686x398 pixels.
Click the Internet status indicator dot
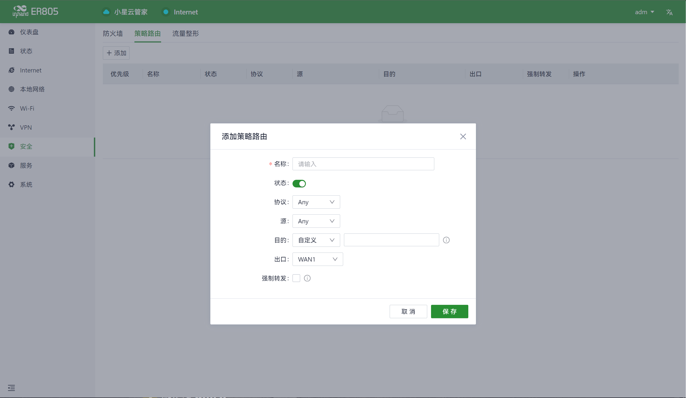(x=165, y=12)
